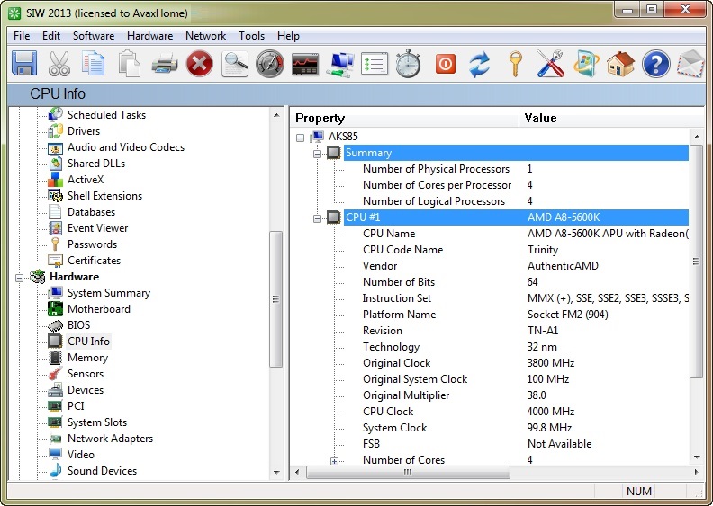Screen dimensions: 713x506
Task: Click the orange shutdown power icon
Action: click(445, 64)
